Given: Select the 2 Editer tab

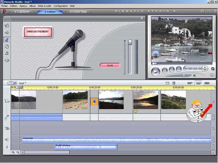Looking at the screenshot, I should pyautogui.click(x=50, y=12).
